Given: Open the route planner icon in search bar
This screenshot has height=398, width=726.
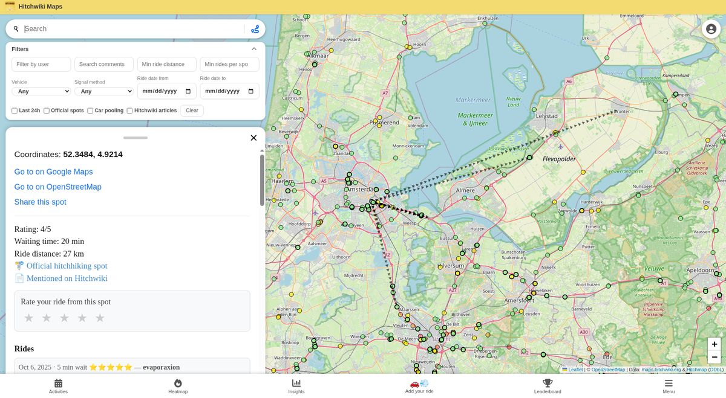Looking at the screenshot, I should [x=255, y=29].
